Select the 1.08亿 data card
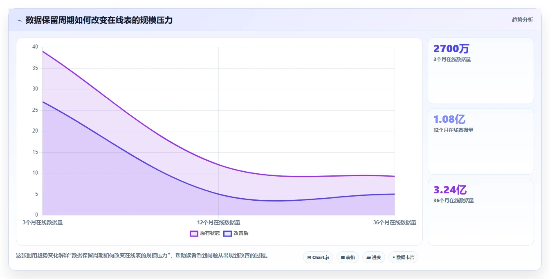Viewport: 550px width, 279px height. coord(481,141)
